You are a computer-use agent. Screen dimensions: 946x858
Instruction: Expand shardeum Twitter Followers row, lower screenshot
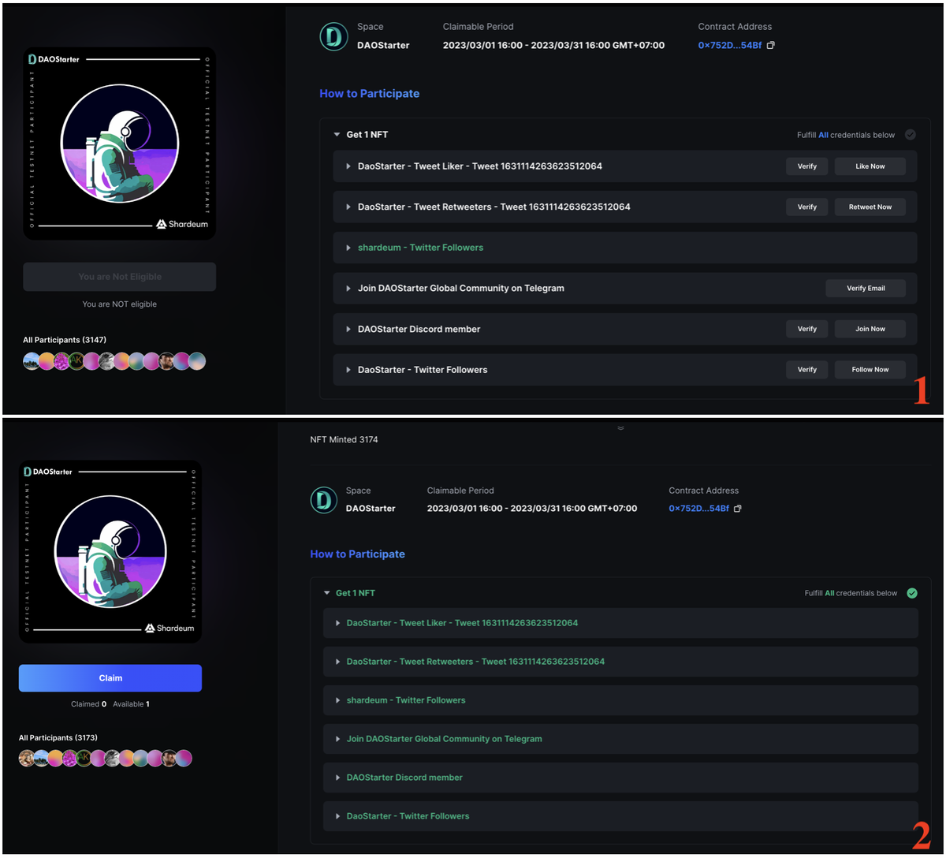337,700
